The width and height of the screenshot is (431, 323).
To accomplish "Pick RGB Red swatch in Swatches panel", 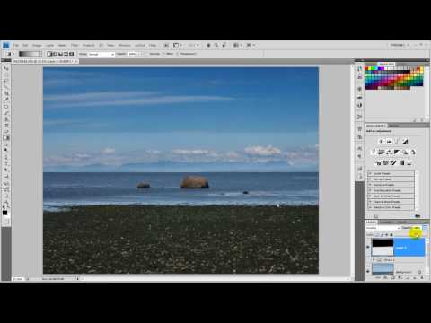I will click(x=367, y=69).
